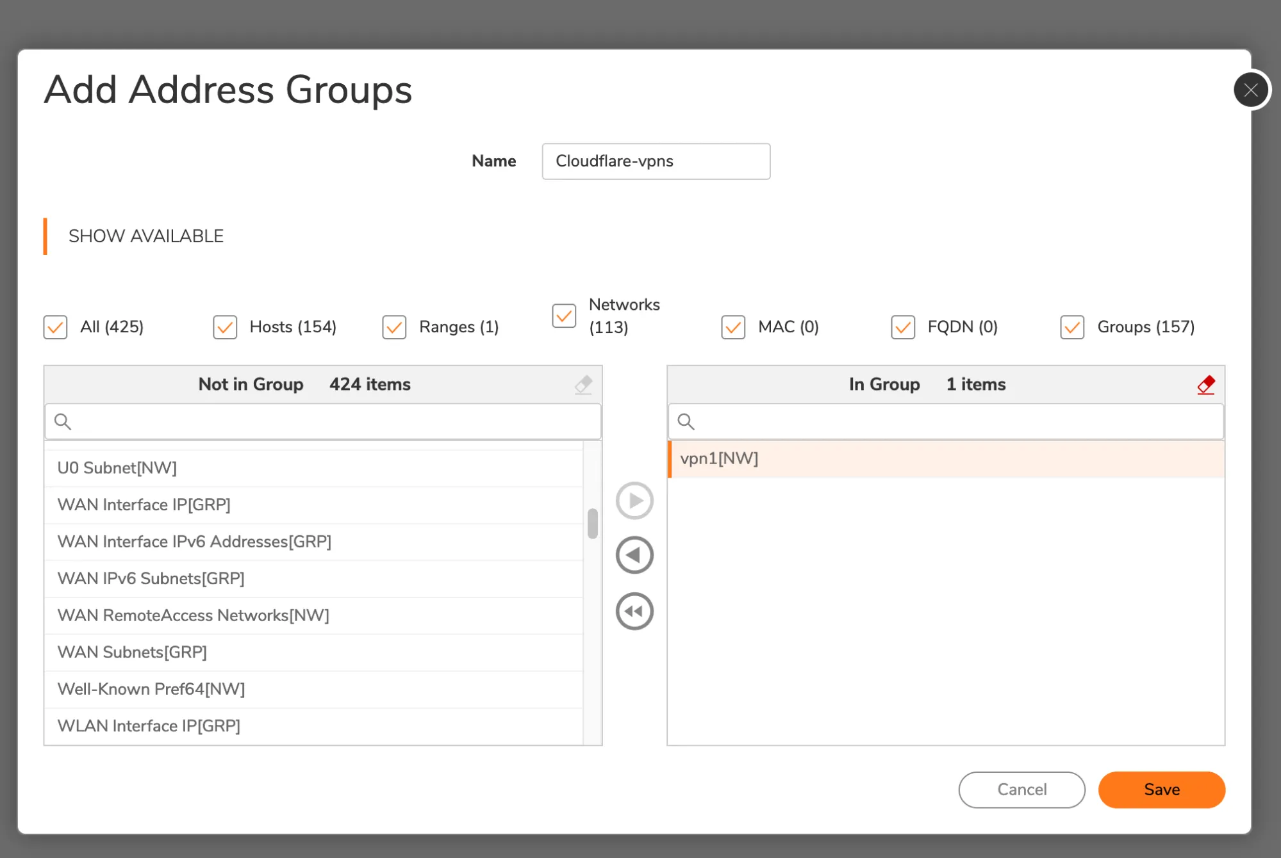Click the search magnifier in In Group panel

[x=686, y=421]
